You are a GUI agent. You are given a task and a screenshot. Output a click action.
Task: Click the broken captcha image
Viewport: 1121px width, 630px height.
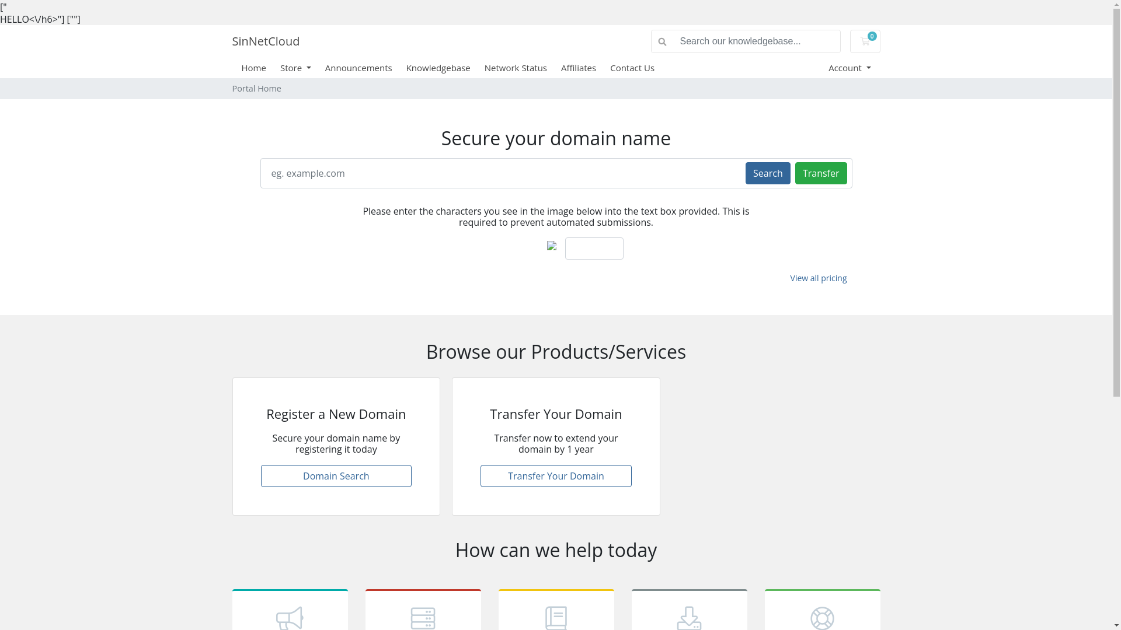coord(552,246)
